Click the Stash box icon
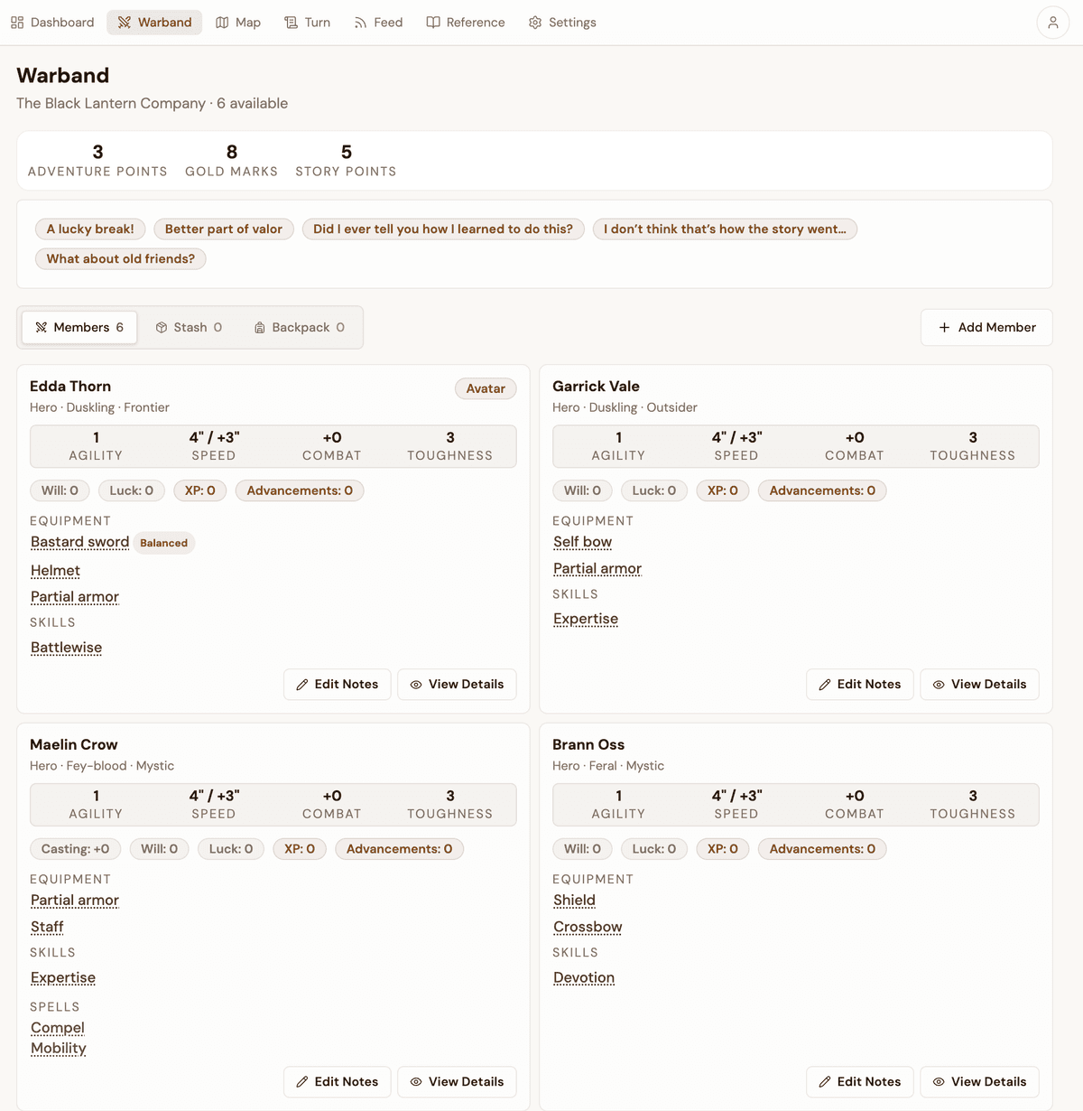Viewport: 1083px width, 1111px height. click(x=162, y=328)
